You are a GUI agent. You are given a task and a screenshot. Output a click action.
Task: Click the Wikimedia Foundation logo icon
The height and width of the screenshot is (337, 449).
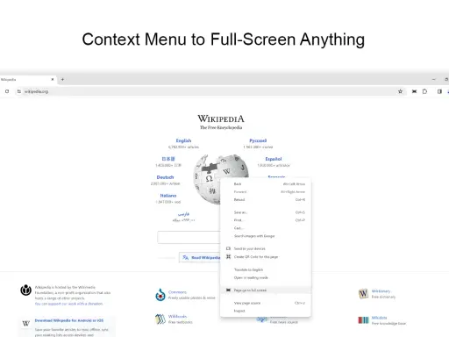[x=25, y=290]
